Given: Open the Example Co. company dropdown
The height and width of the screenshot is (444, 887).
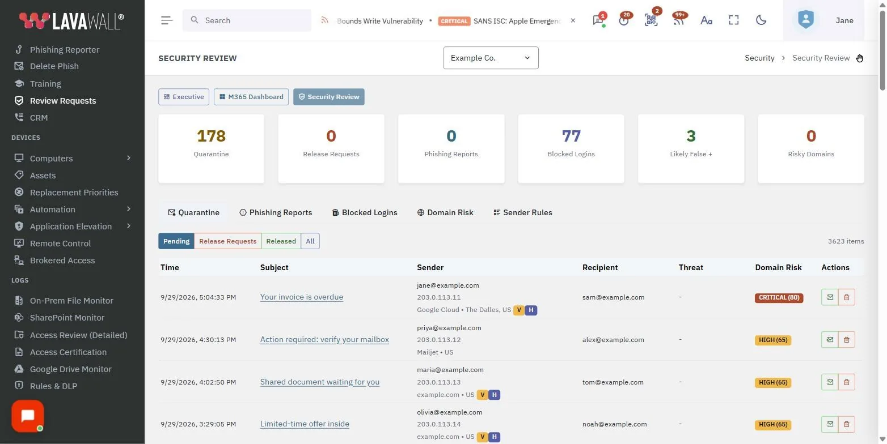Looking at the screenshot, I should coord(491,58).
